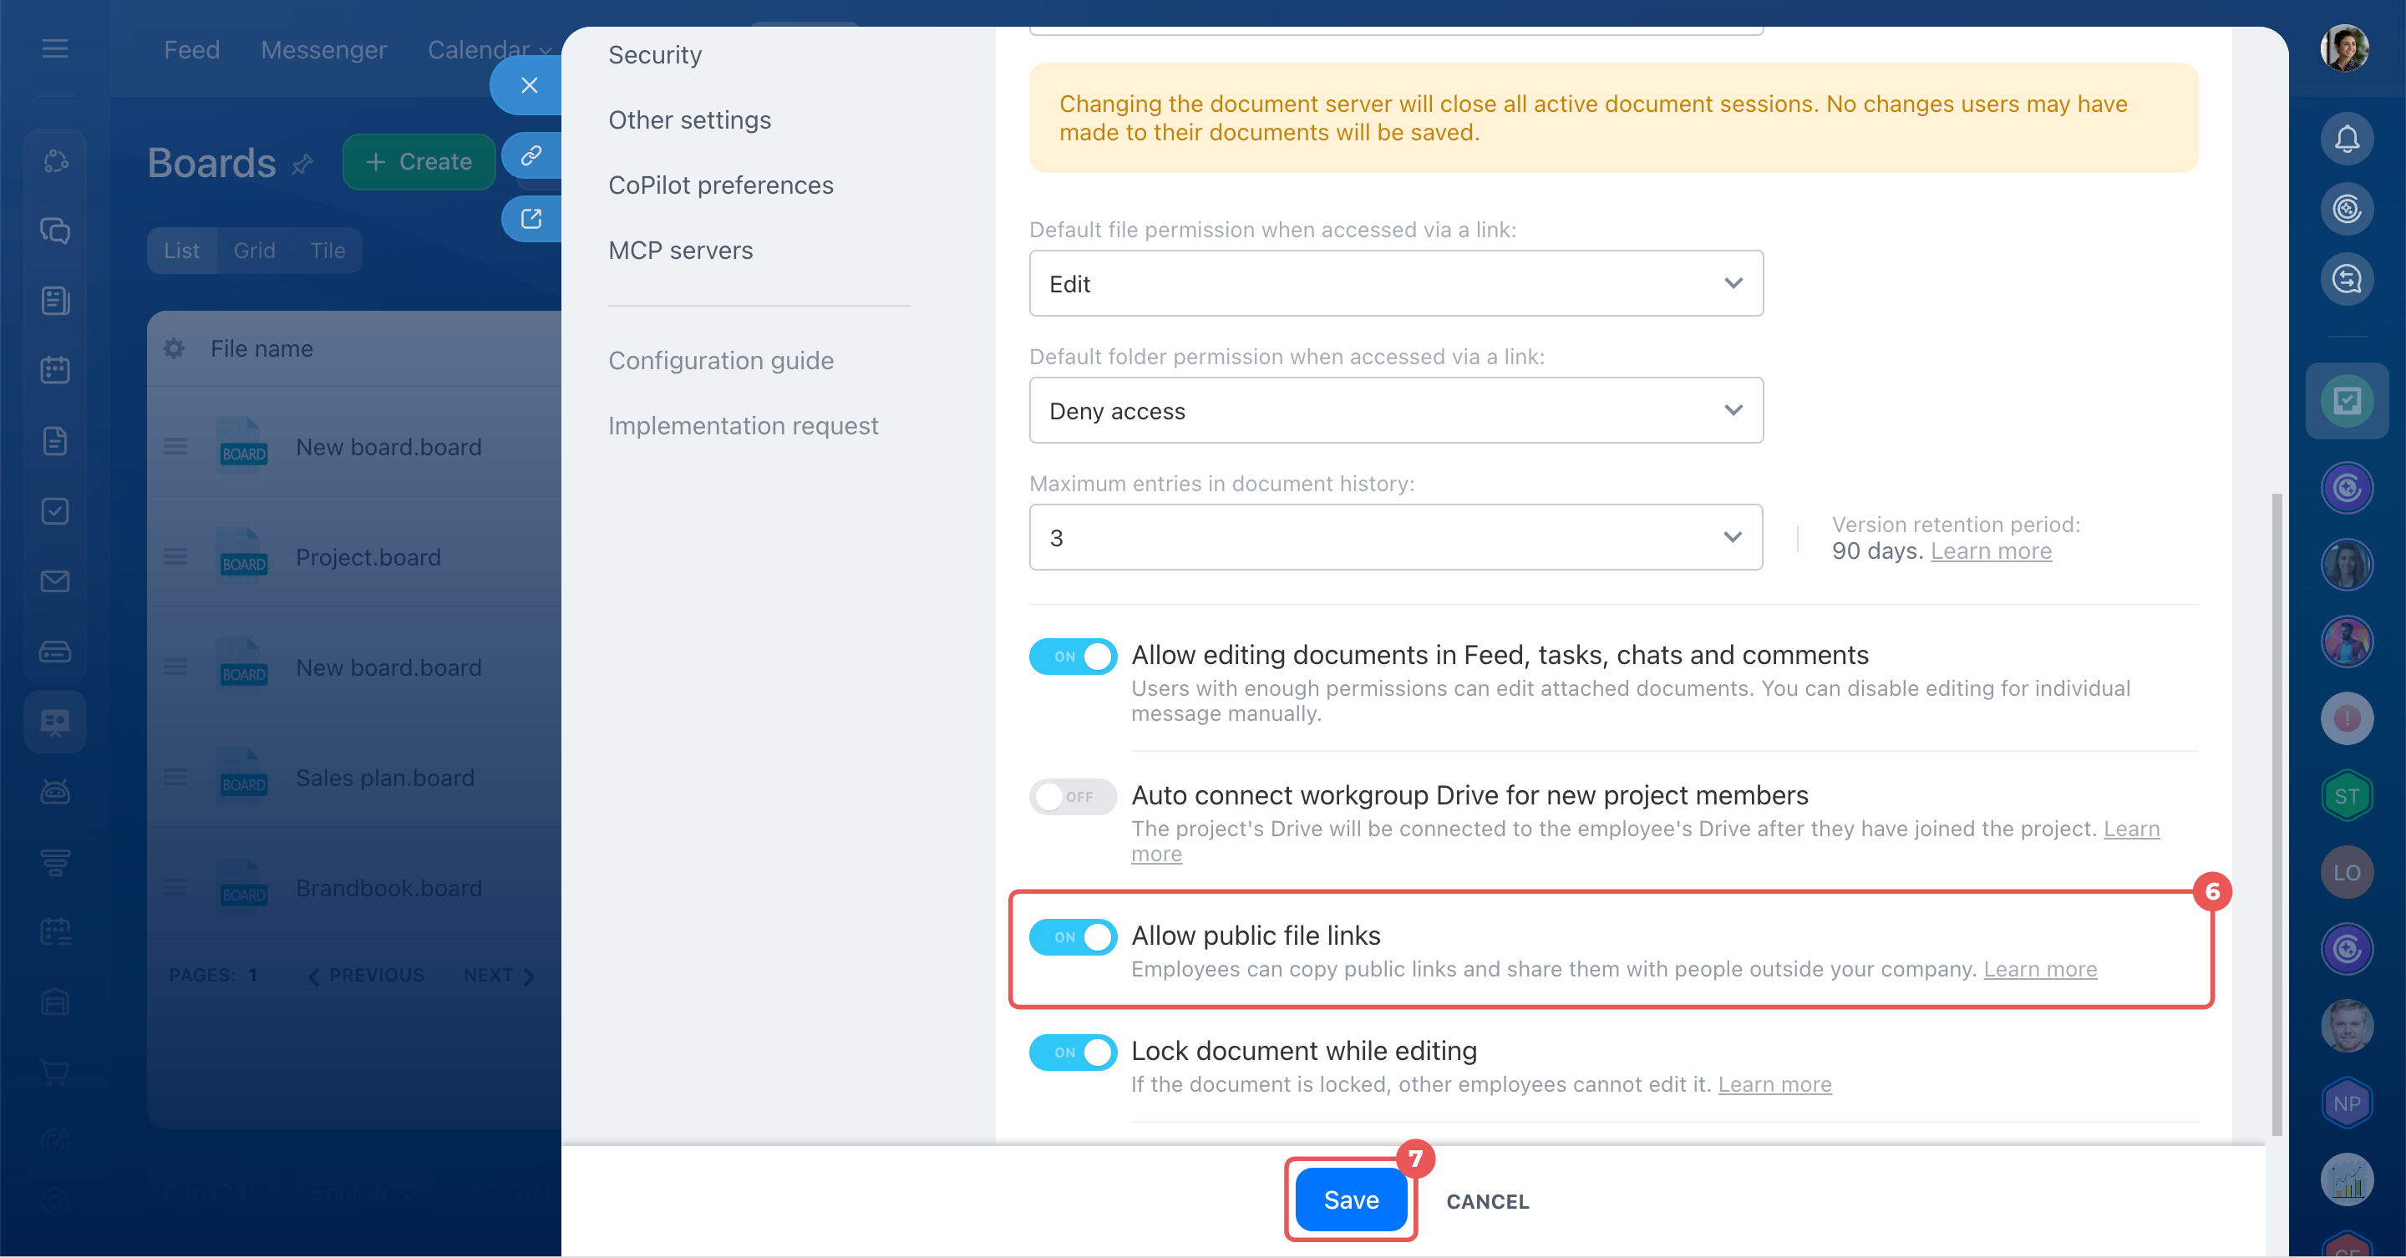Open the mail icon in left sidebar
This screenshot has width=2406, height=1258.
click(x=55, y=581)
